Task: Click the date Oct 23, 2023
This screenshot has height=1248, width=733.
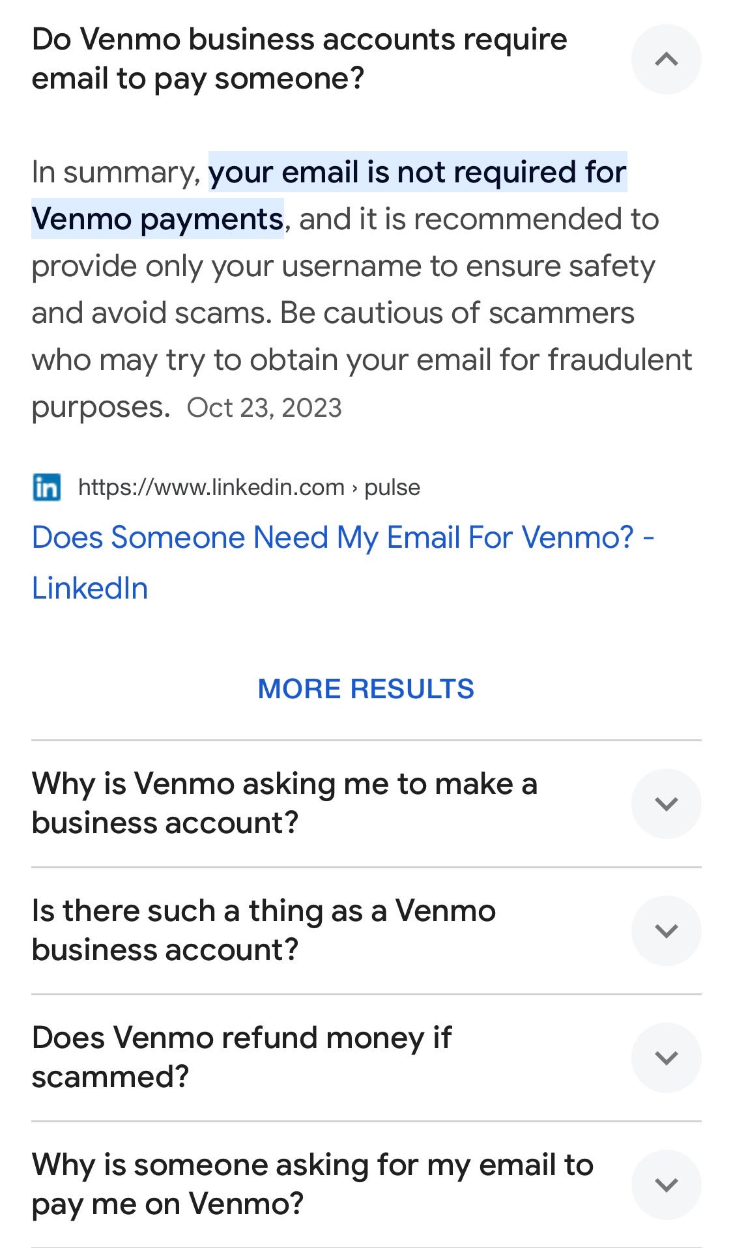Action: [266, 406]
